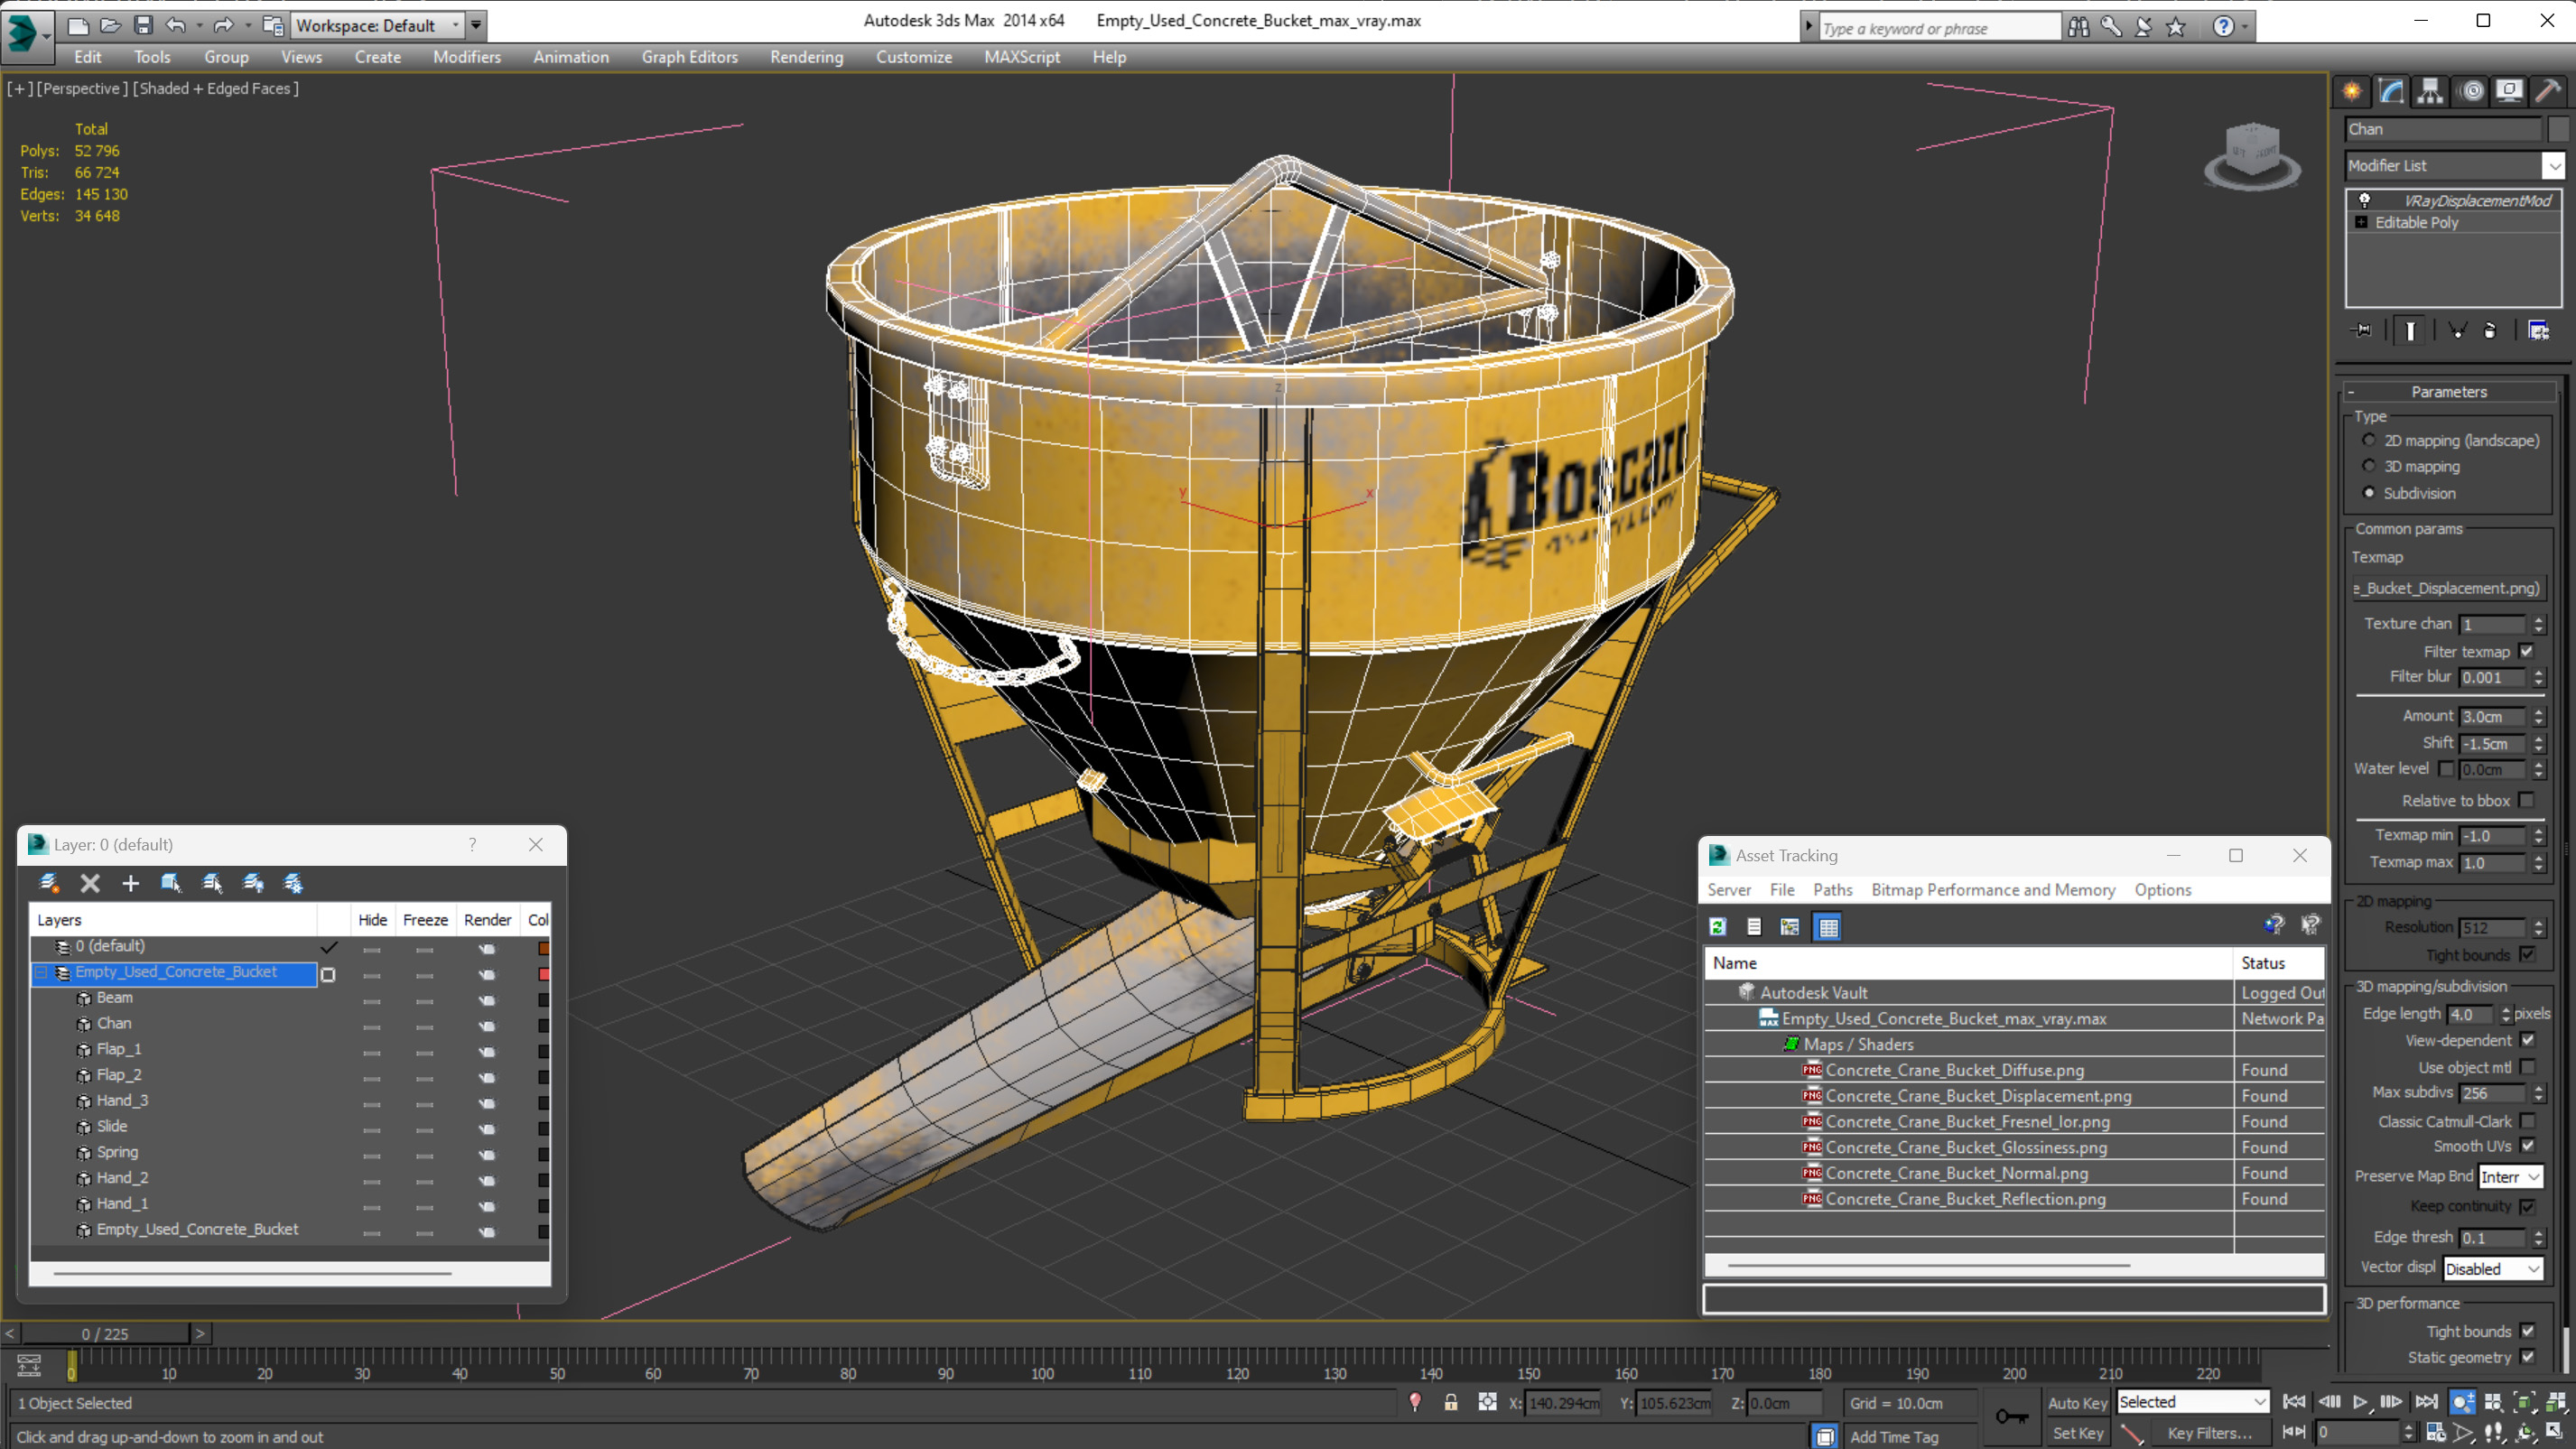The height and width of the screenshot is (1449, 2576).
Task: Click the viewport ViewCube
Action: (x=2252, y=155)
